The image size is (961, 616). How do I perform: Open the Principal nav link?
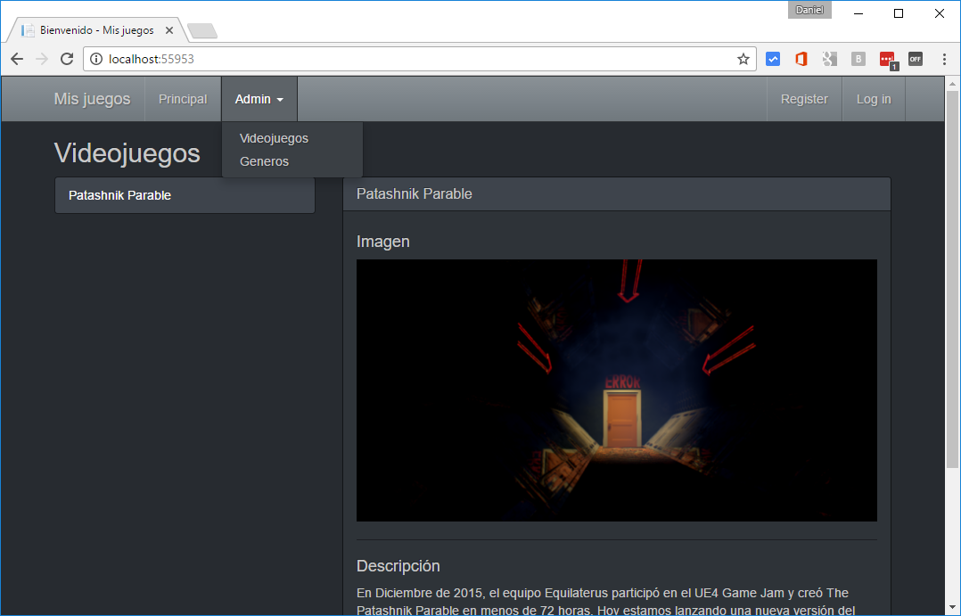click(x=183, y=99)
